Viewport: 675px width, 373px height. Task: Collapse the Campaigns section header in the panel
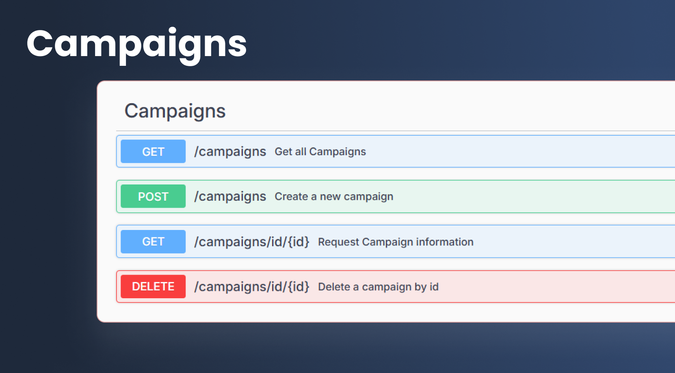point(175,111)
